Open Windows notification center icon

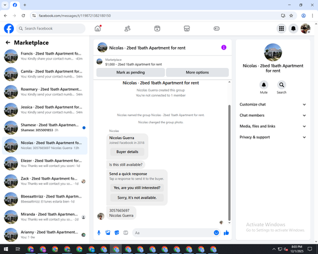coord(310,249)
